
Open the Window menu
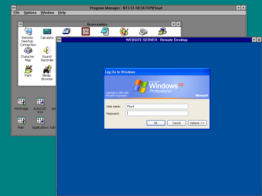[47, 13]
